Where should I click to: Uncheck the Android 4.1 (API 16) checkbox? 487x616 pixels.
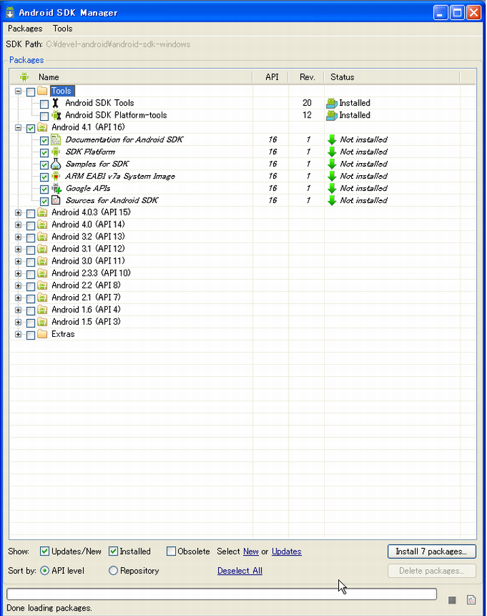[31, 128]
